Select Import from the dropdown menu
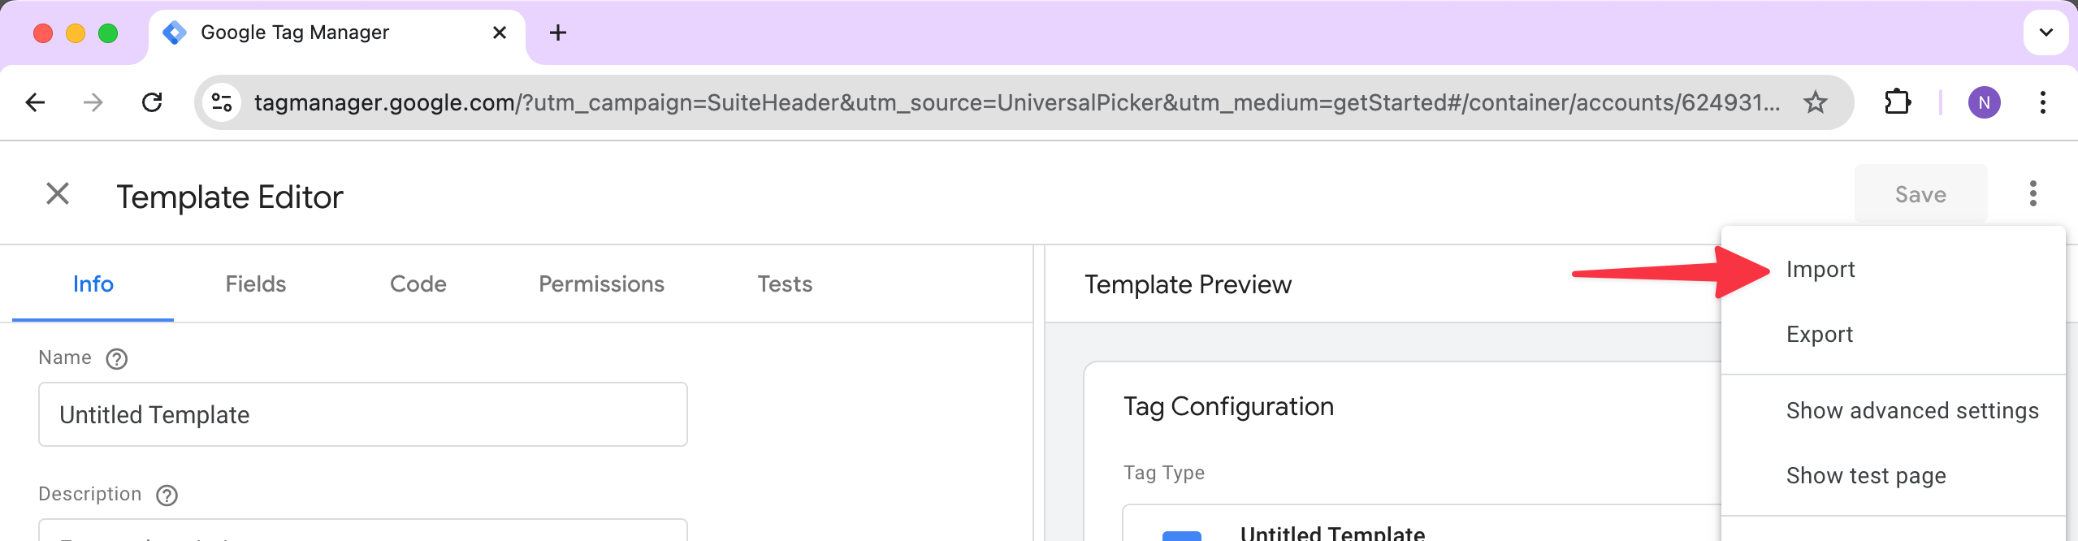 (x=1820, y=270)
